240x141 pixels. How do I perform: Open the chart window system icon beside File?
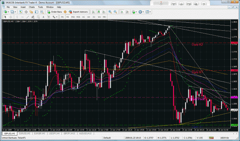click(x=4, y=7)
